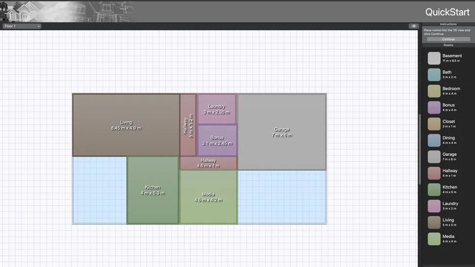Viewport: 475px width, 267px height.
Task: Click the Kitchen room on the canvas
Action: 152,190
